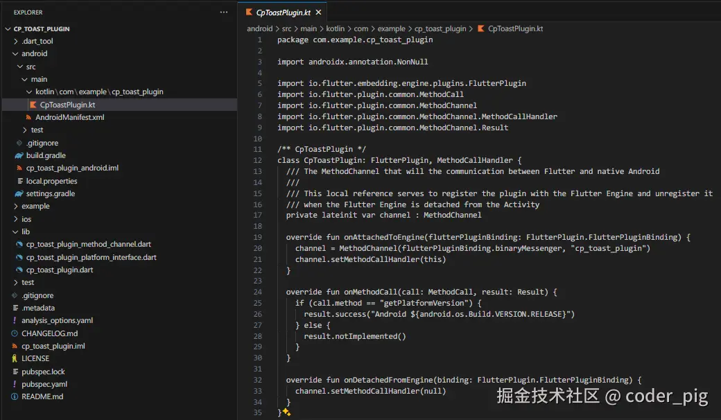
Task: Click line number 12 in the gutter
Action: click(257, 160)
